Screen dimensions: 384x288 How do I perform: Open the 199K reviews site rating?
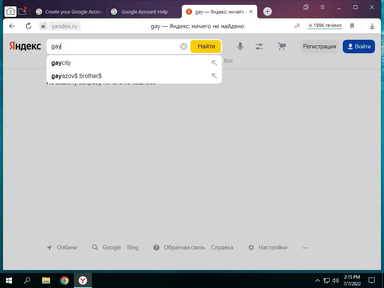325,25
